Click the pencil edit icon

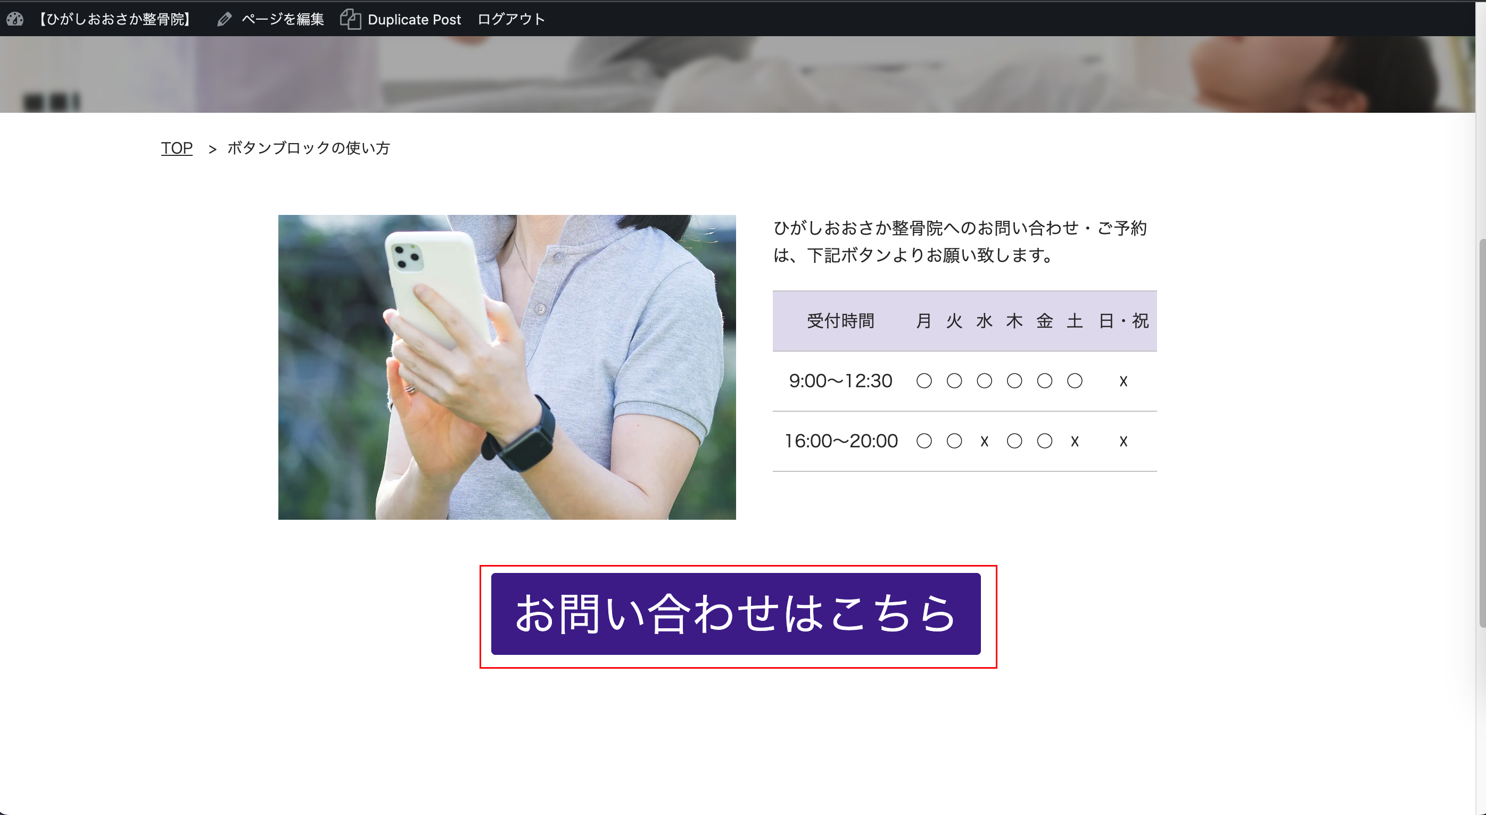click(x=225, y=20)
